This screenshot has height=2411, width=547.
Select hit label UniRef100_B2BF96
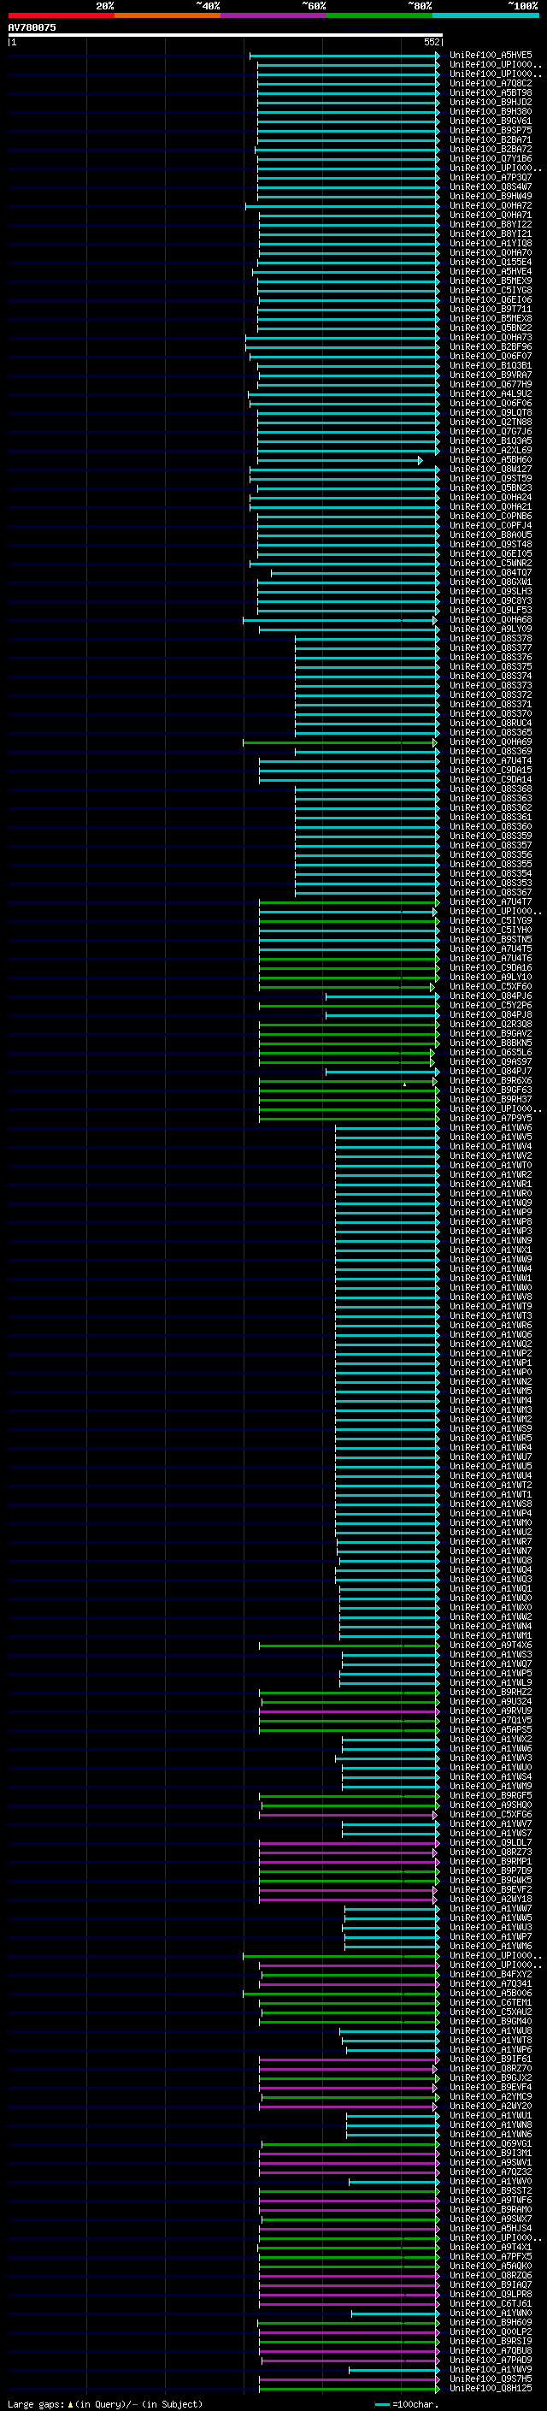[x=491, y=347]
